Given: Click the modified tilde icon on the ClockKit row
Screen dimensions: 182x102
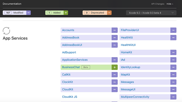Looking at the screenshot, I should tap(115, 82).
